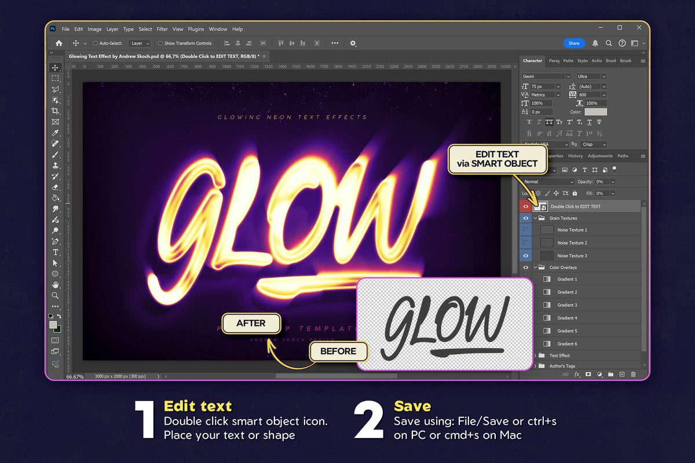Select the Move tool
Screen dimensions: 695x463
coord(55,68)
